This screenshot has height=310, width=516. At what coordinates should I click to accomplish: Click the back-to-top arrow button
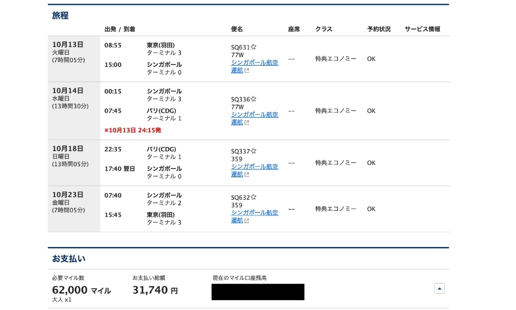pyautogui.click(x=439, y=288)
